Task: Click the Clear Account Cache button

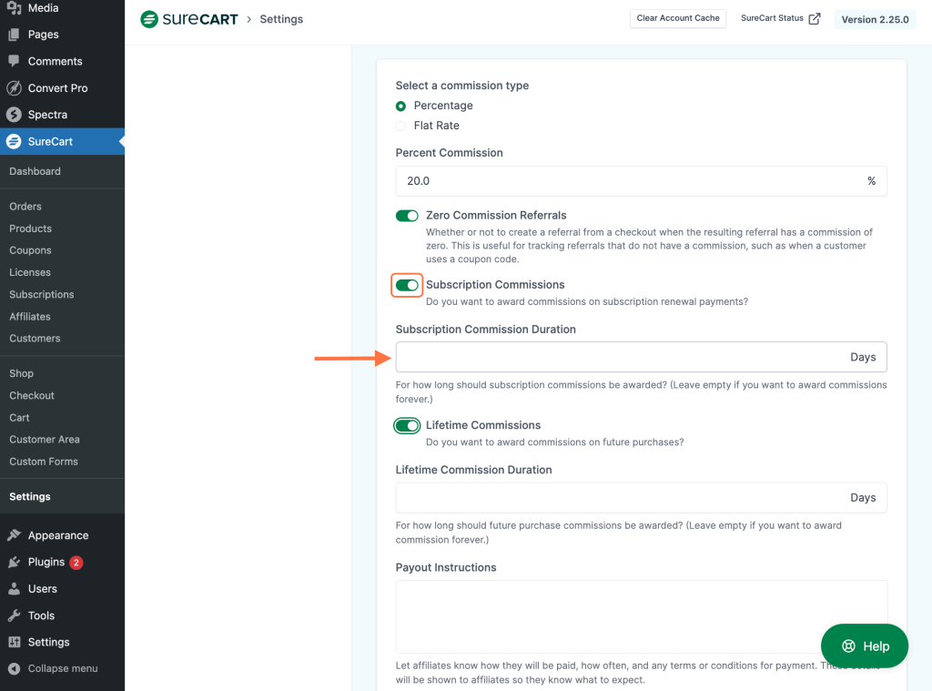Action: point(677,17)
